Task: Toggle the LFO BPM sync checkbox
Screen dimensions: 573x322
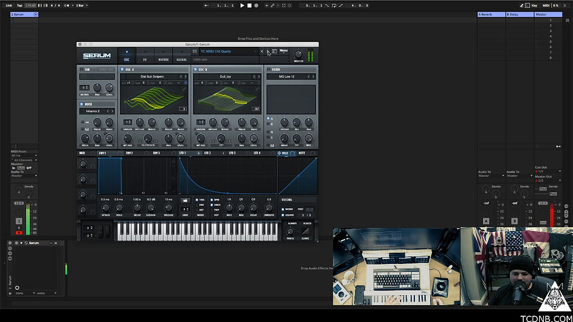Action: click(212, 200)
